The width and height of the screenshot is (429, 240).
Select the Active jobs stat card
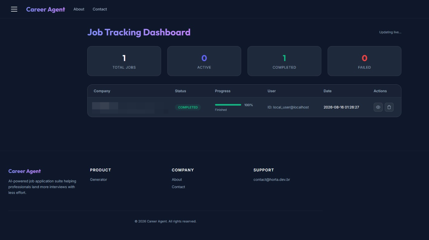[x=204, y=61]
